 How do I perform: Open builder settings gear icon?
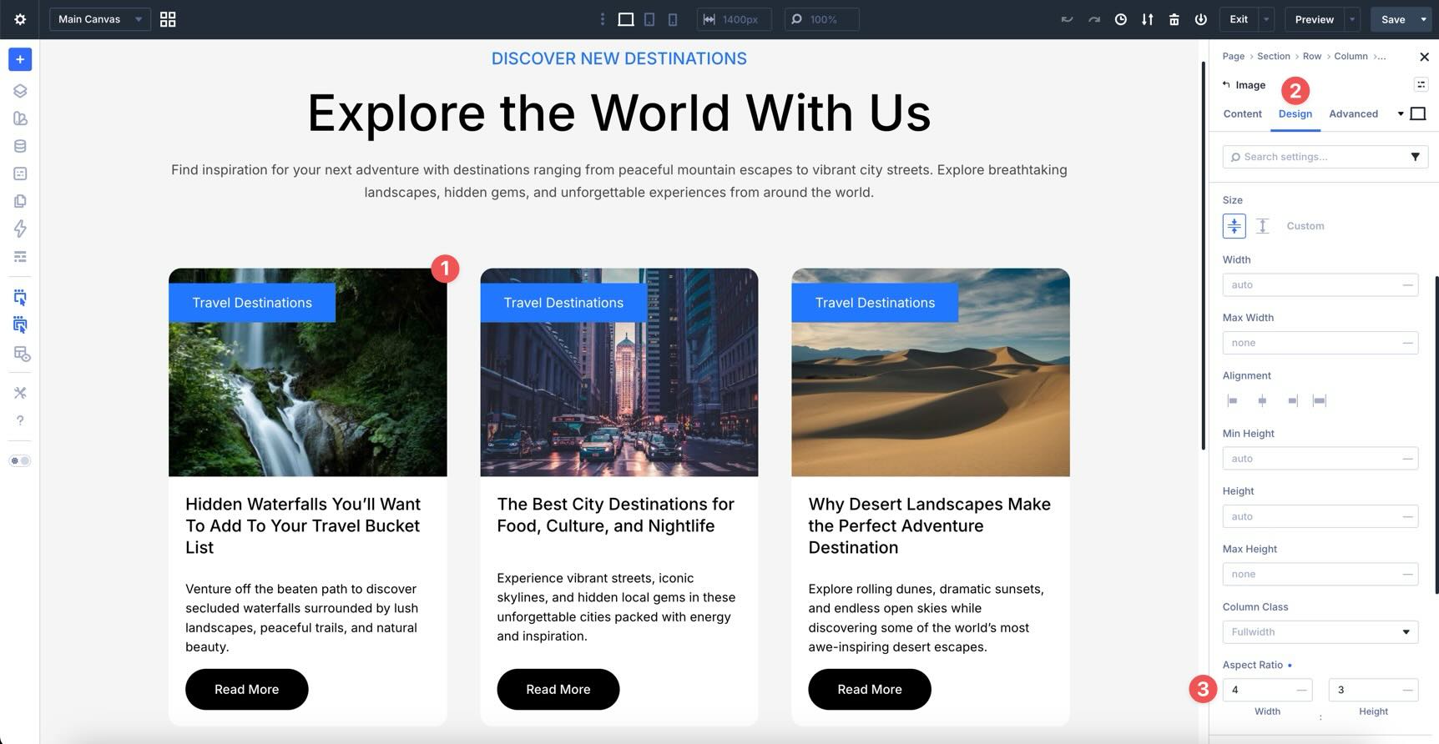pyautogui.click(x=20, y=19)
